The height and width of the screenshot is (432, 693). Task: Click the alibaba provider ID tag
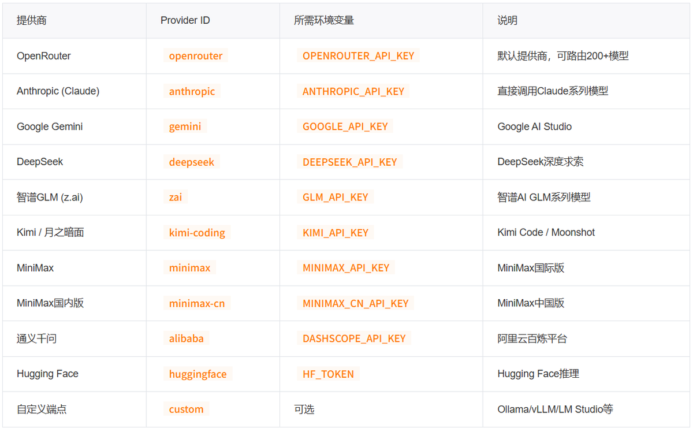187,339
